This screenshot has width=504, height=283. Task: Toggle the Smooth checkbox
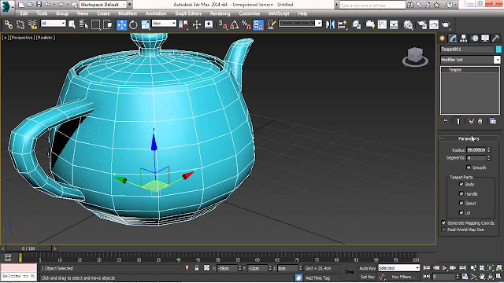[x=469, y=167]
